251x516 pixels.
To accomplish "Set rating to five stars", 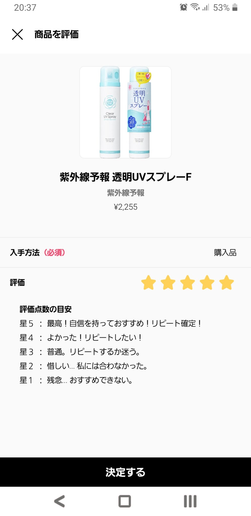I will pyautogui.click(x=227, y=282).
